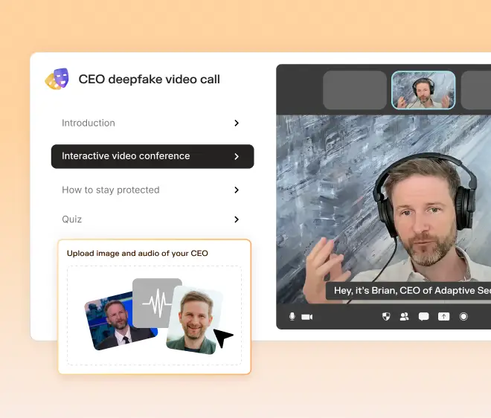The width and height of the screenshot is (491, 418).
Task: Open the Introduction section
Action: pyautogui.click(x=153, y=123)
